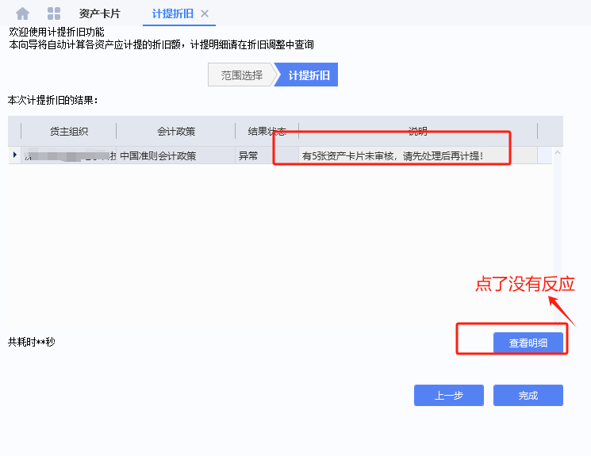Click the 会计政策 column header

(176, 131)
